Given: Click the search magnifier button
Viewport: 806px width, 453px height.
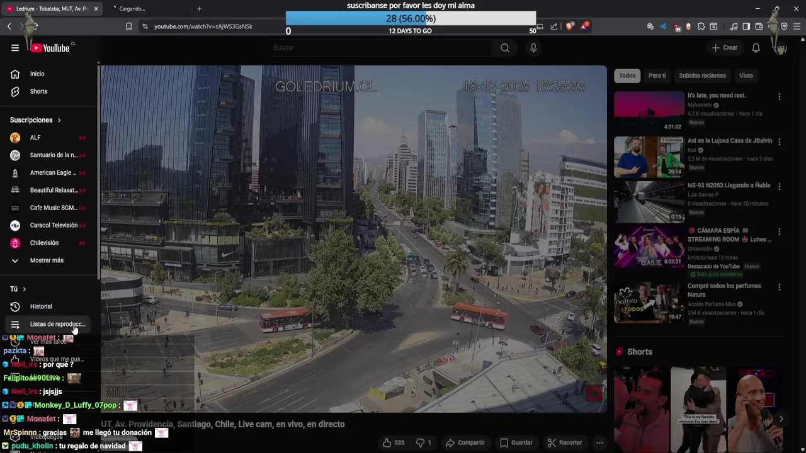Looking at the screenshot, I should 505,48.
